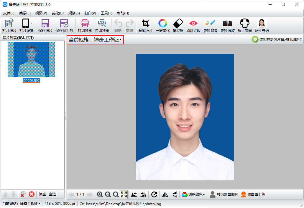
Task: Open the 美化(B) menu
Action: [57, 13]
